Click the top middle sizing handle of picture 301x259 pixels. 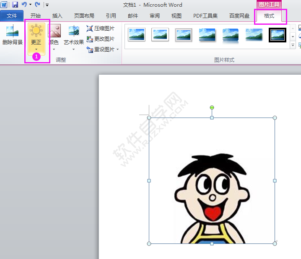tap(212, 118)
